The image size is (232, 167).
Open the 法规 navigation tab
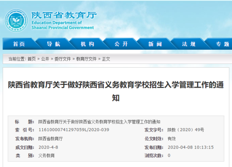189,44
